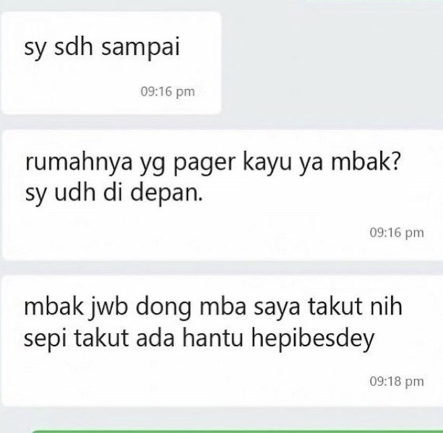
Task: Select the "sy sdh sampai" message bubble
Action: pyautogui.click(x=111, y=63)
